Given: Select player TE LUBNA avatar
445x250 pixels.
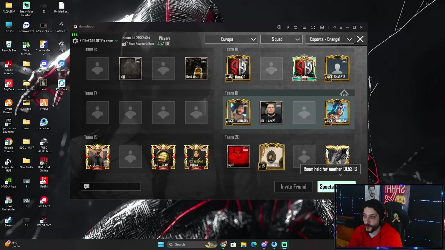Looking at the screenshot, I should pyautogui.click(x=196, y=157).
